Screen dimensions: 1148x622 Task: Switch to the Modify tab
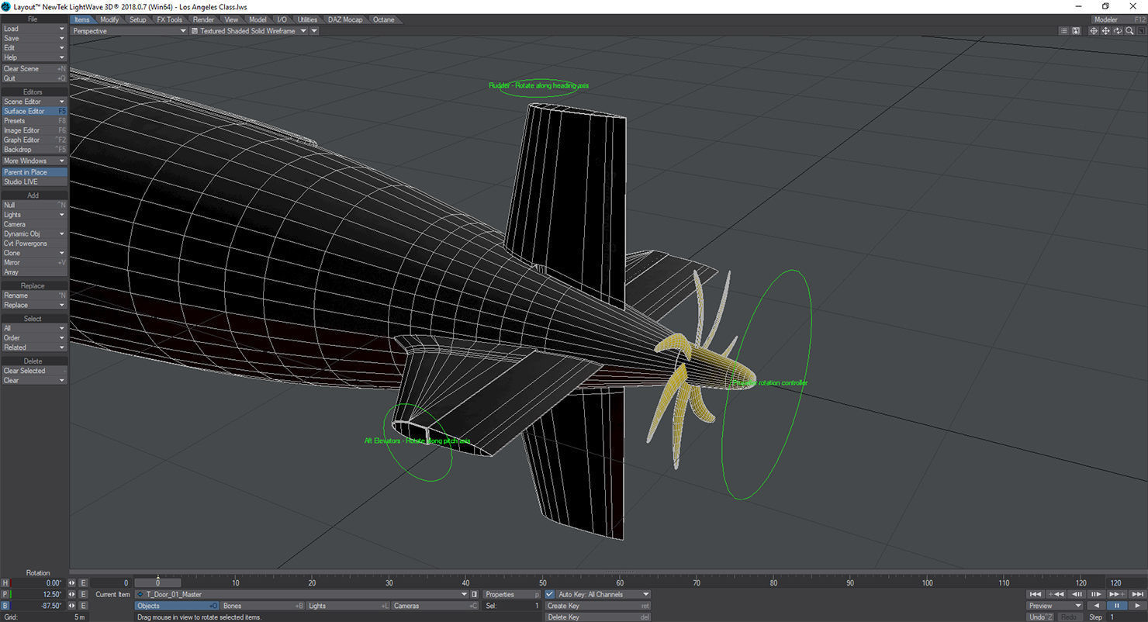(x=109, y=19)
